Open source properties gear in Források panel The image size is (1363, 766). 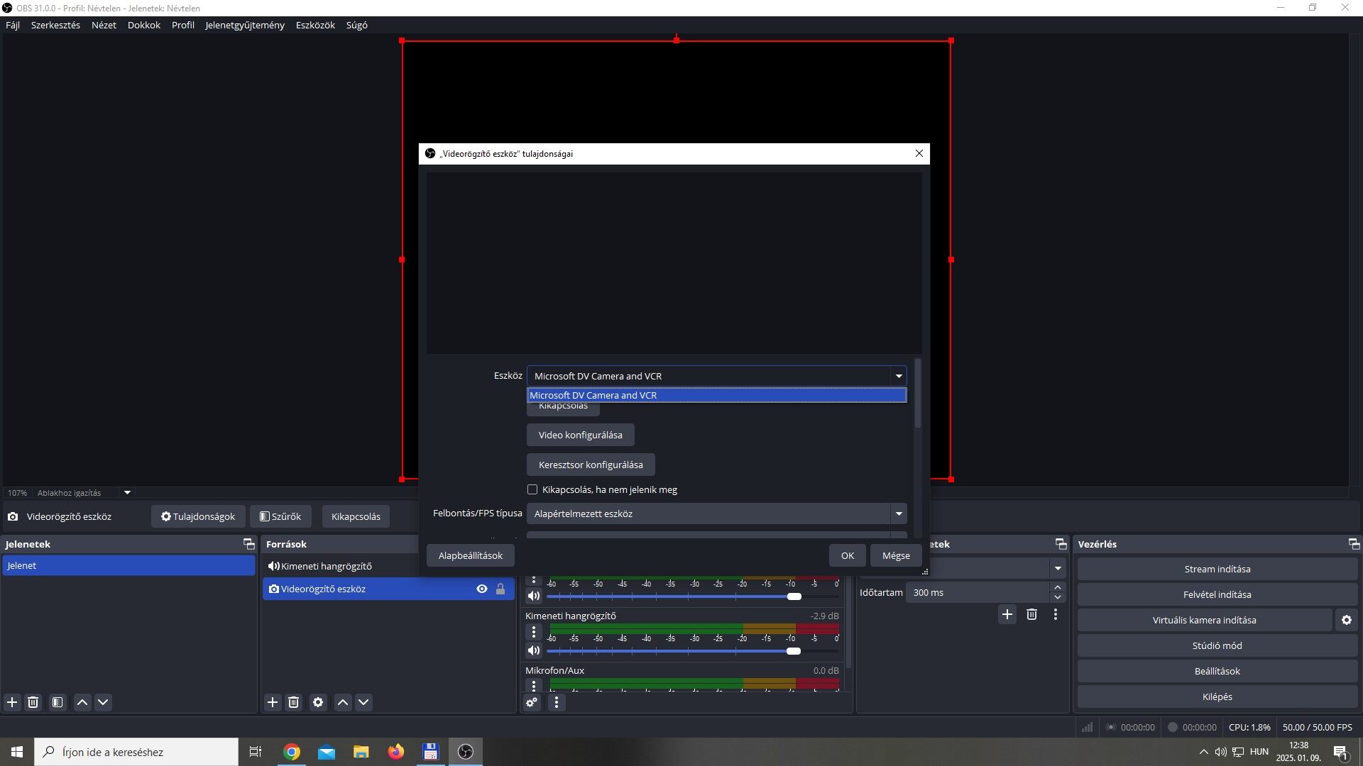318,702
